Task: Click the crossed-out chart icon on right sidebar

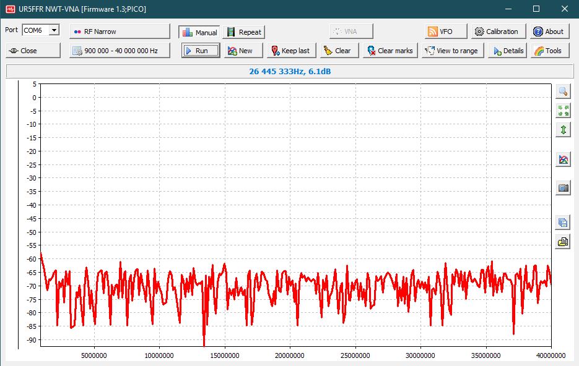Action: point(563,160)
